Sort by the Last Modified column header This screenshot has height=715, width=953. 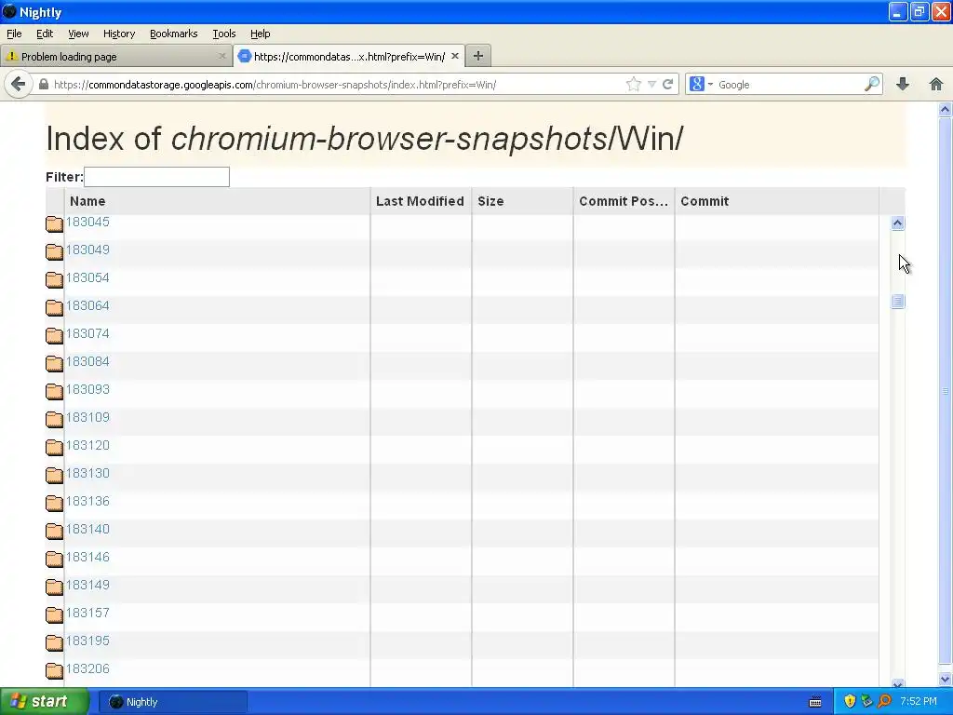click(421, 201)
